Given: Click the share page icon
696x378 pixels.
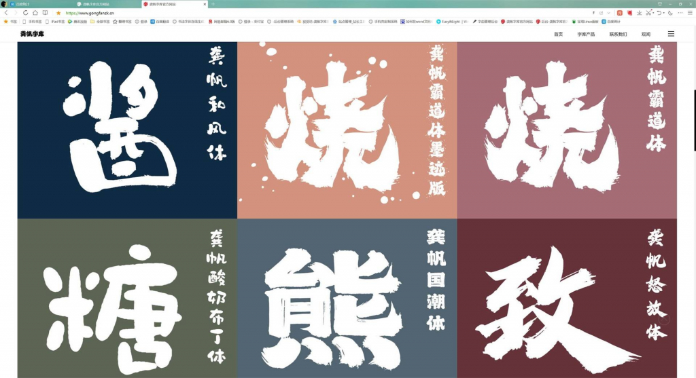Looking at the screenshot, I should coord(602,13).
